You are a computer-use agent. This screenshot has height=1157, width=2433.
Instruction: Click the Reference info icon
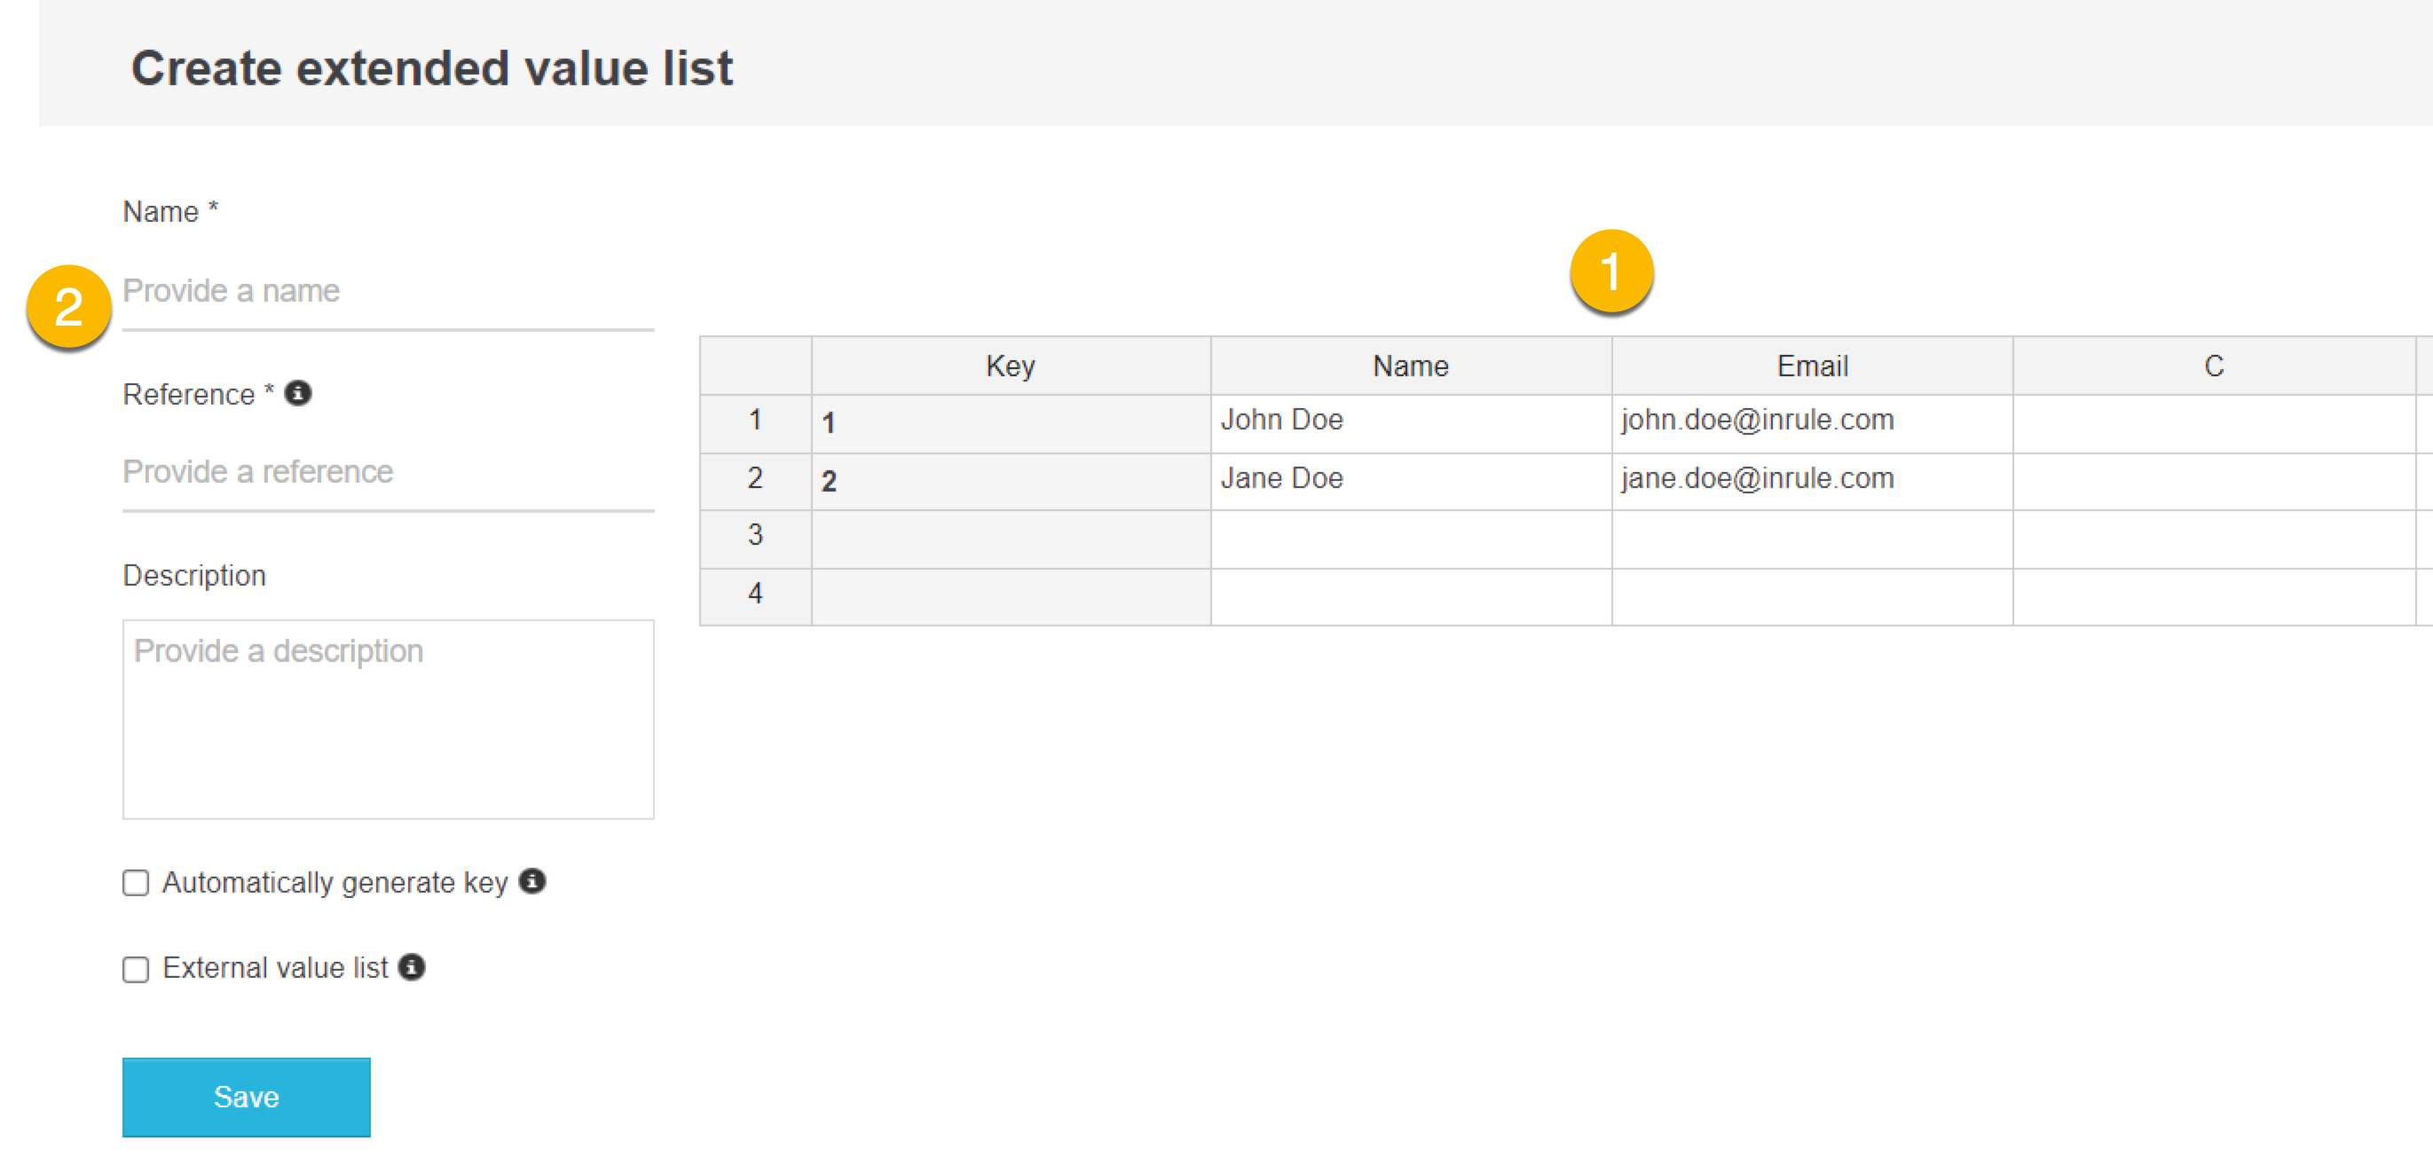tap(297, 393)
